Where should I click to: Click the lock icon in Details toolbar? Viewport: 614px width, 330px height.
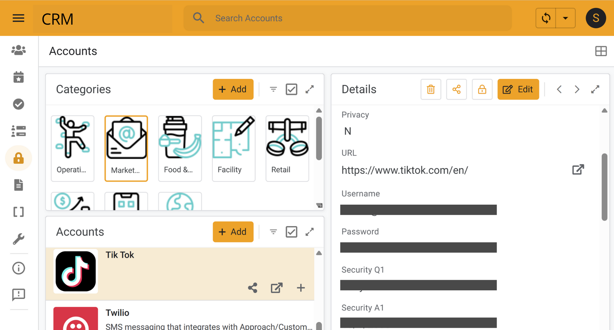point(482,89)
